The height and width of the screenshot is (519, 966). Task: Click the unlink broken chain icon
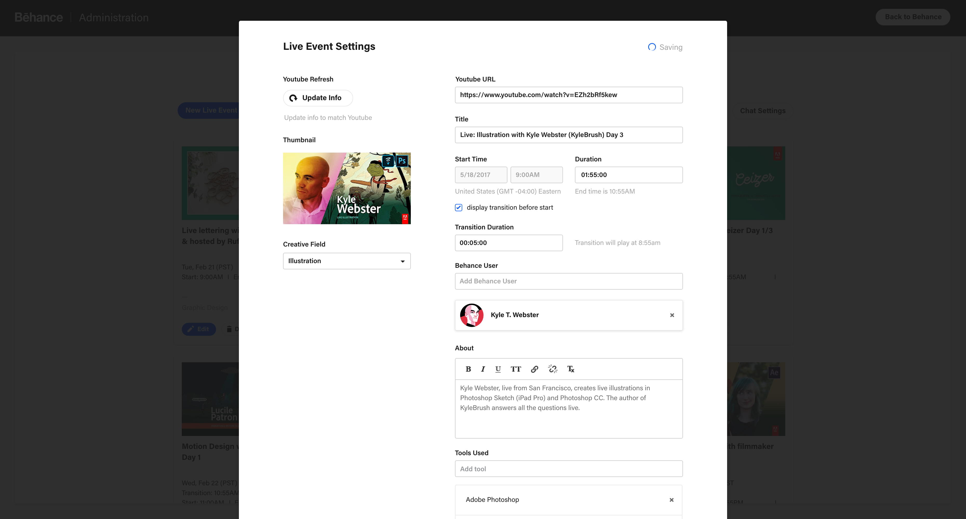point(553,369)
